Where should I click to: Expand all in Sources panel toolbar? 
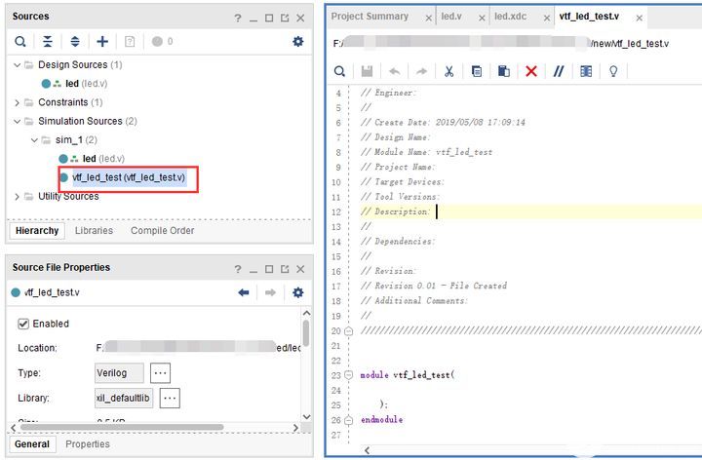[x=75, y=42]
